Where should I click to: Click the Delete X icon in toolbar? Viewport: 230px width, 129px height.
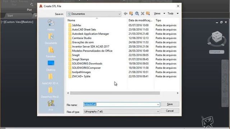[142, 14]
